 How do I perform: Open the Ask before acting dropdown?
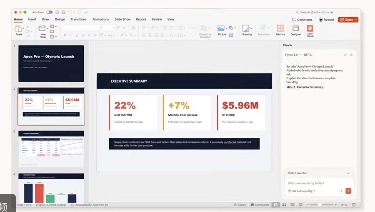302,191
